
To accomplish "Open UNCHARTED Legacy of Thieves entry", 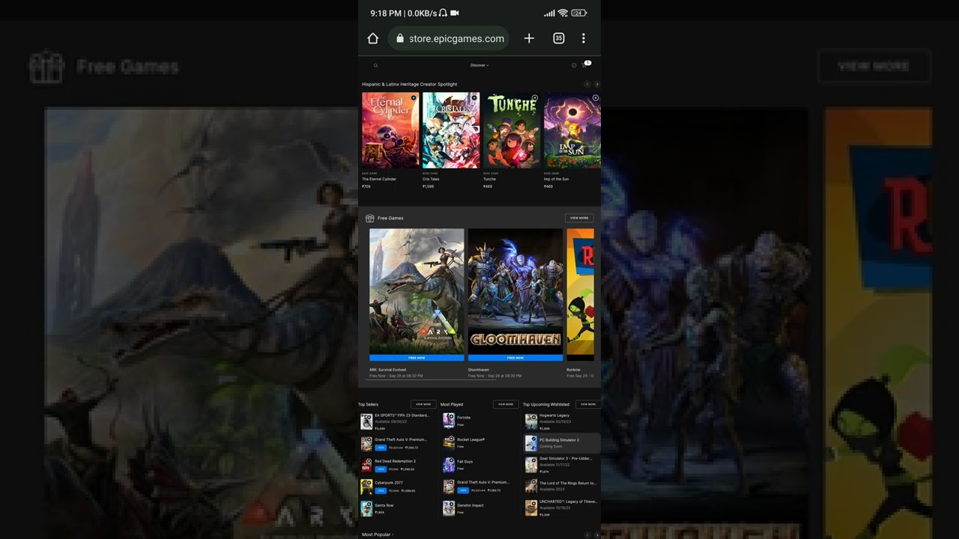I will 562,508.
